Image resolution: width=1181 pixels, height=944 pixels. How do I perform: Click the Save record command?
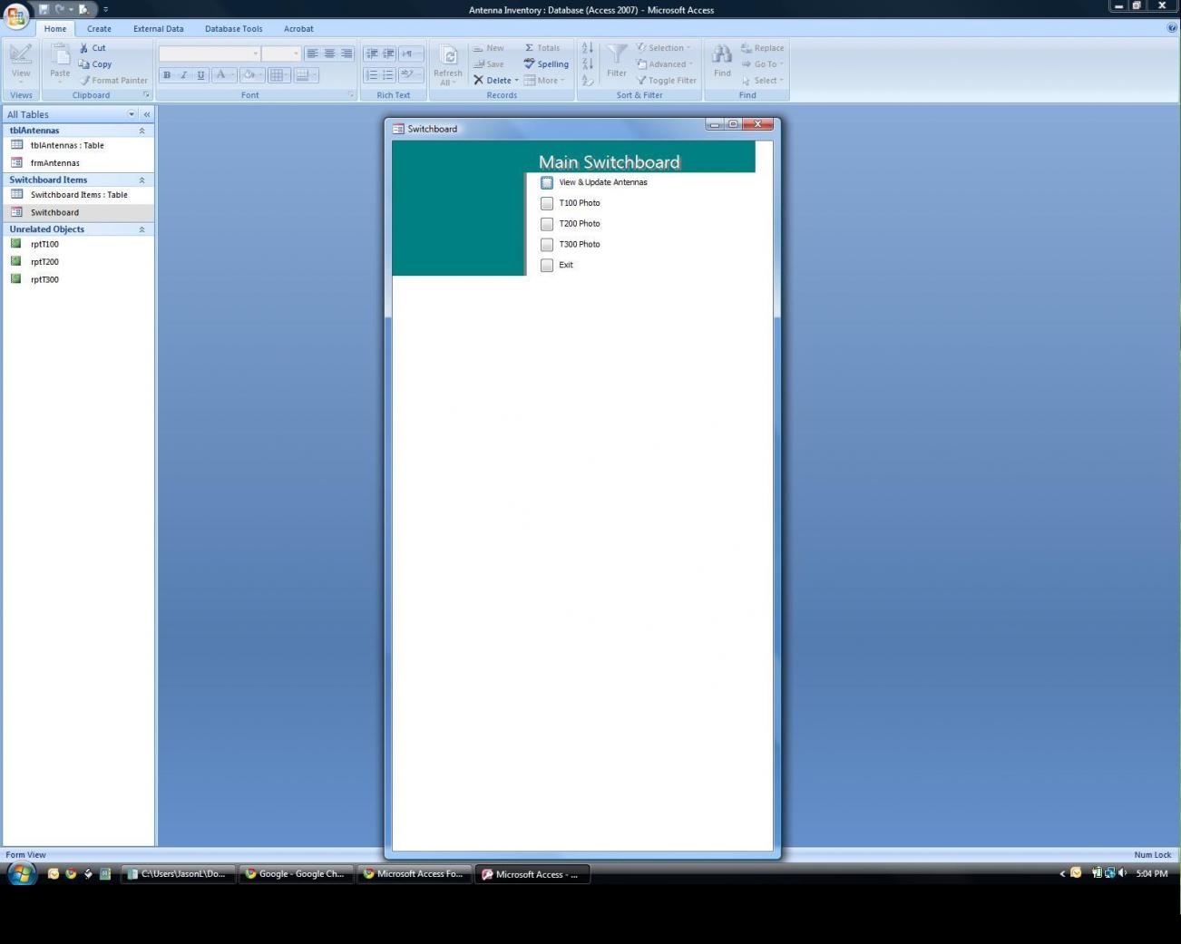488,64
